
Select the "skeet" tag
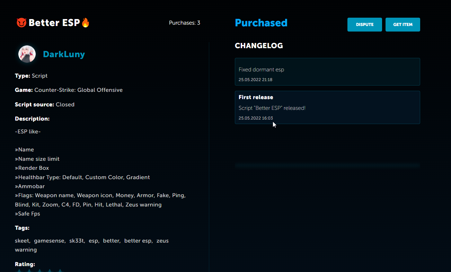(23, 241)
